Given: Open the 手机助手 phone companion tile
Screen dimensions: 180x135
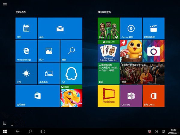Looking at the screenshot, I should click(49, 73).
